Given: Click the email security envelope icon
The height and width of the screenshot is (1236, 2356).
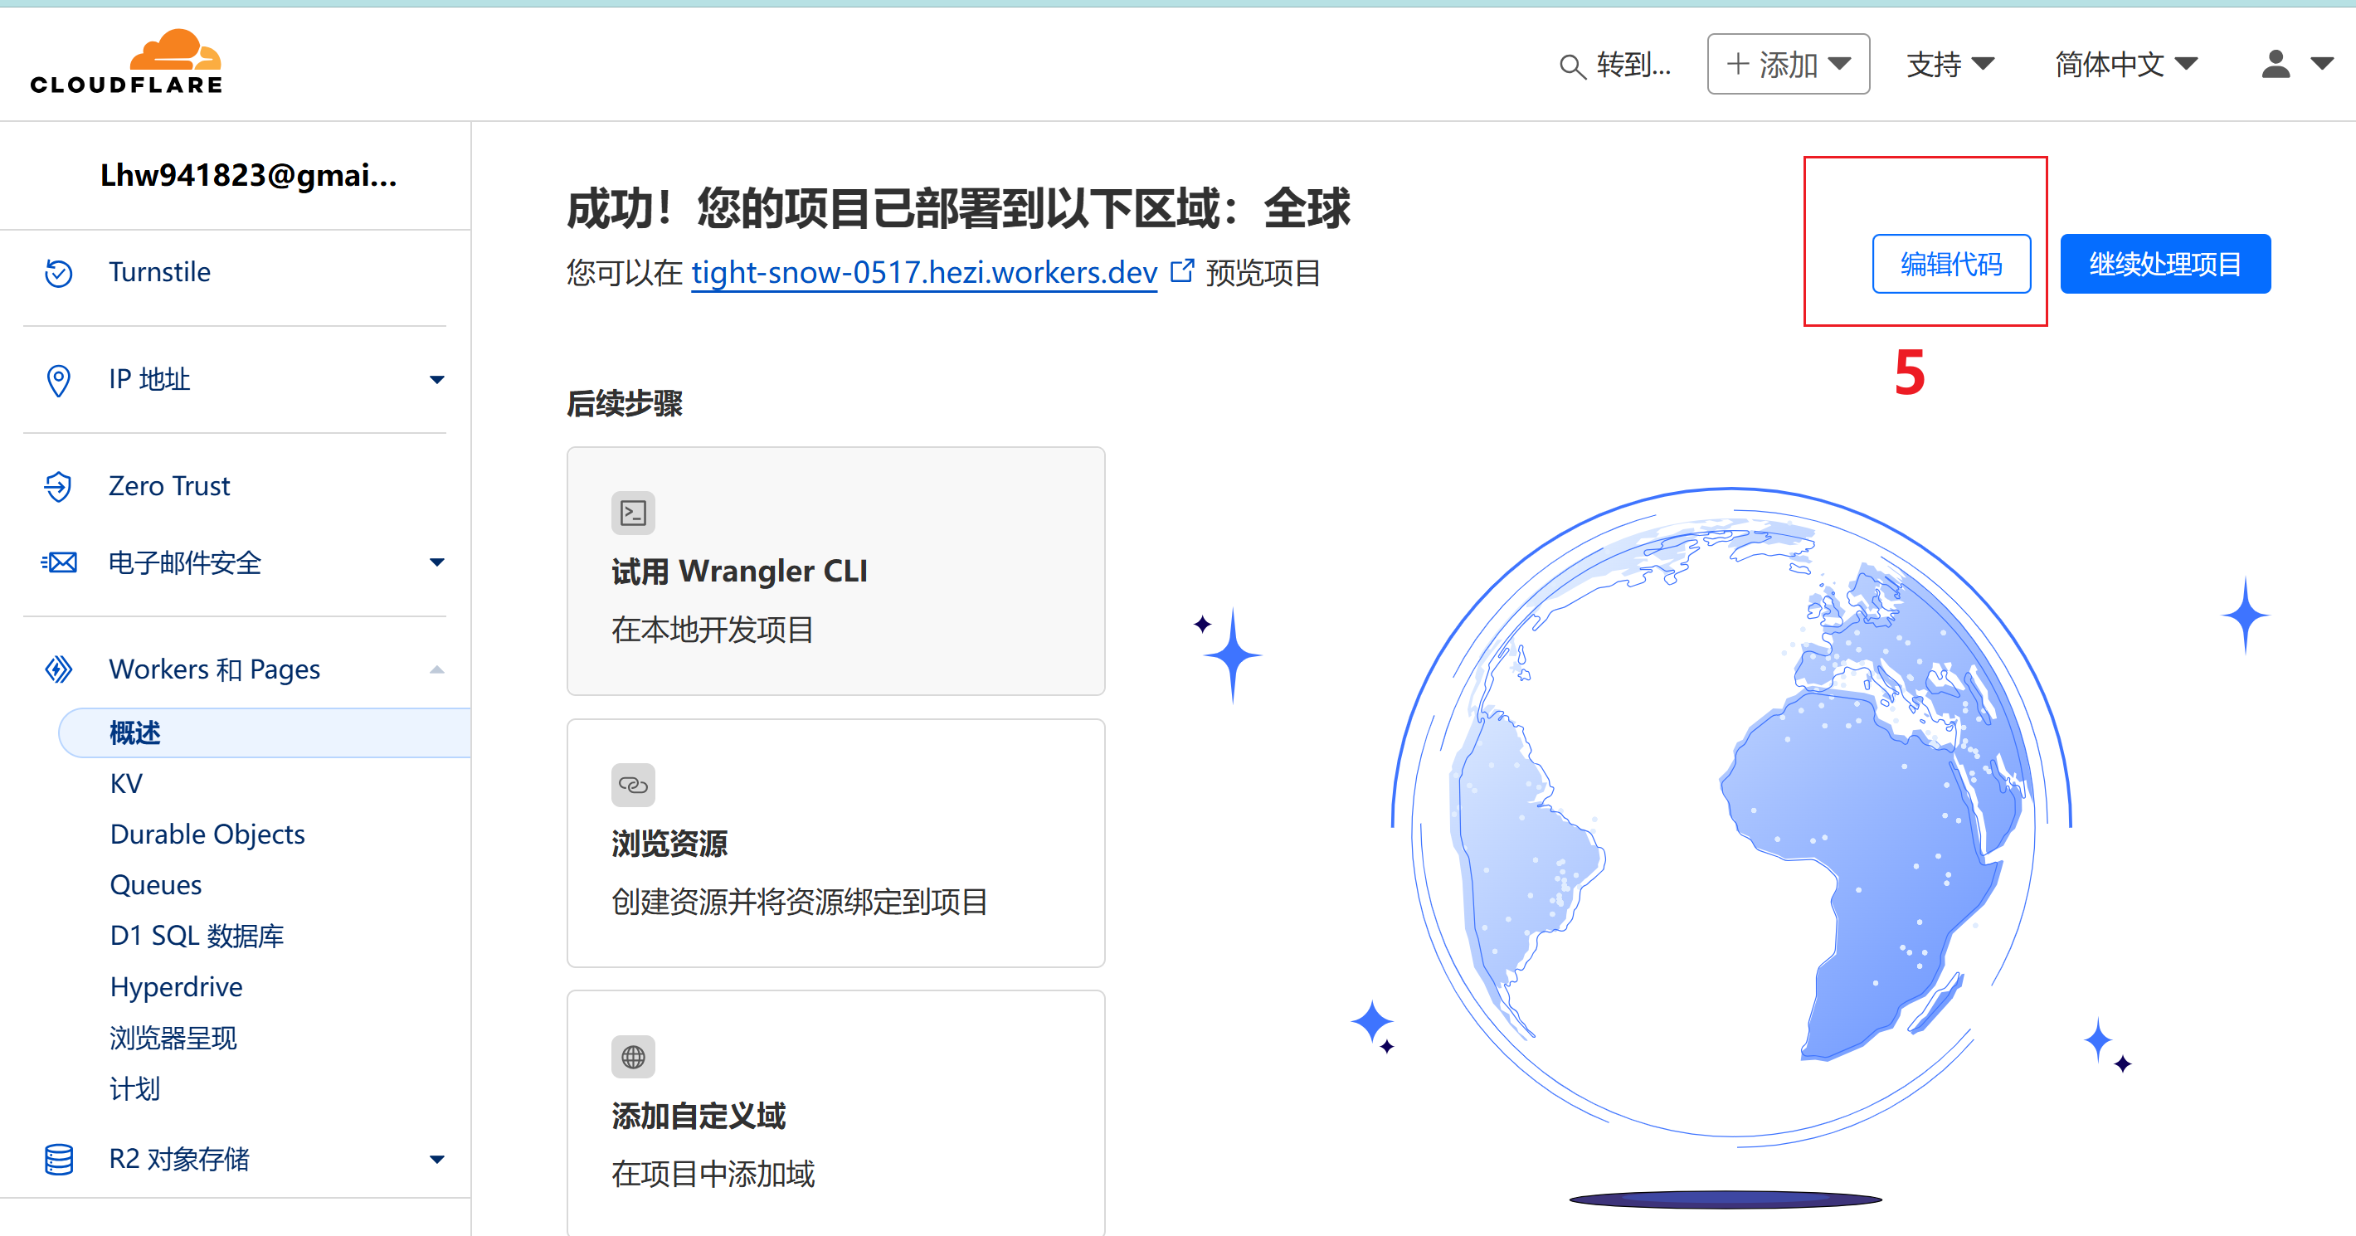Looking at the screenshot, I should pos(59,562).
